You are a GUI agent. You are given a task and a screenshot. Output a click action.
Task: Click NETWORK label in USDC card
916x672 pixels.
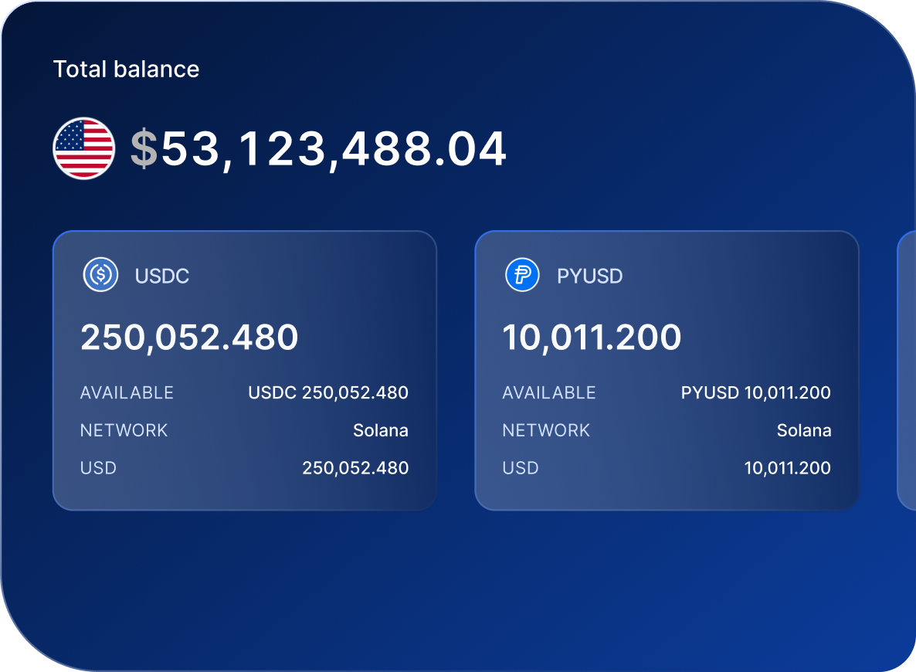[x=124, y=431]
